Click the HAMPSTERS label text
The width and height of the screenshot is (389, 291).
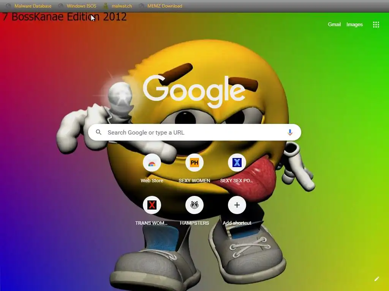[x=194, y=223]
